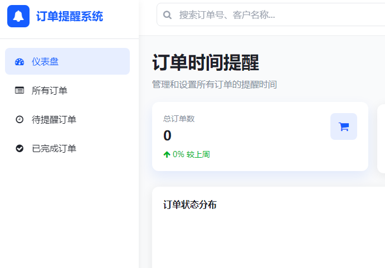Screen dimensions: 385x268
Task: Click the green up arrow trend icon
Action: tap(167, 154)
